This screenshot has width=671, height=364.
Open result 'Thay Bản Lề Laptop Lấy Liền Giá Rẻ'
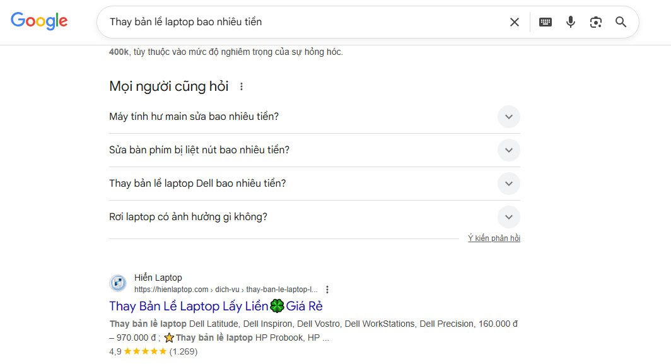pos(216,306)
